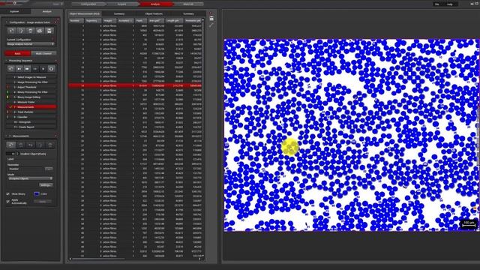Open the Analysis tab in left panel
This screenshot has width=480, height=270.
46,11
